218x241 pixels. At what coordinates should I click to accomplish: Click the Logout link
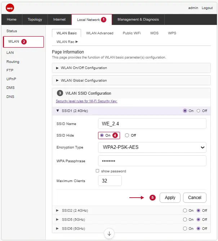(x=207, y=8)
